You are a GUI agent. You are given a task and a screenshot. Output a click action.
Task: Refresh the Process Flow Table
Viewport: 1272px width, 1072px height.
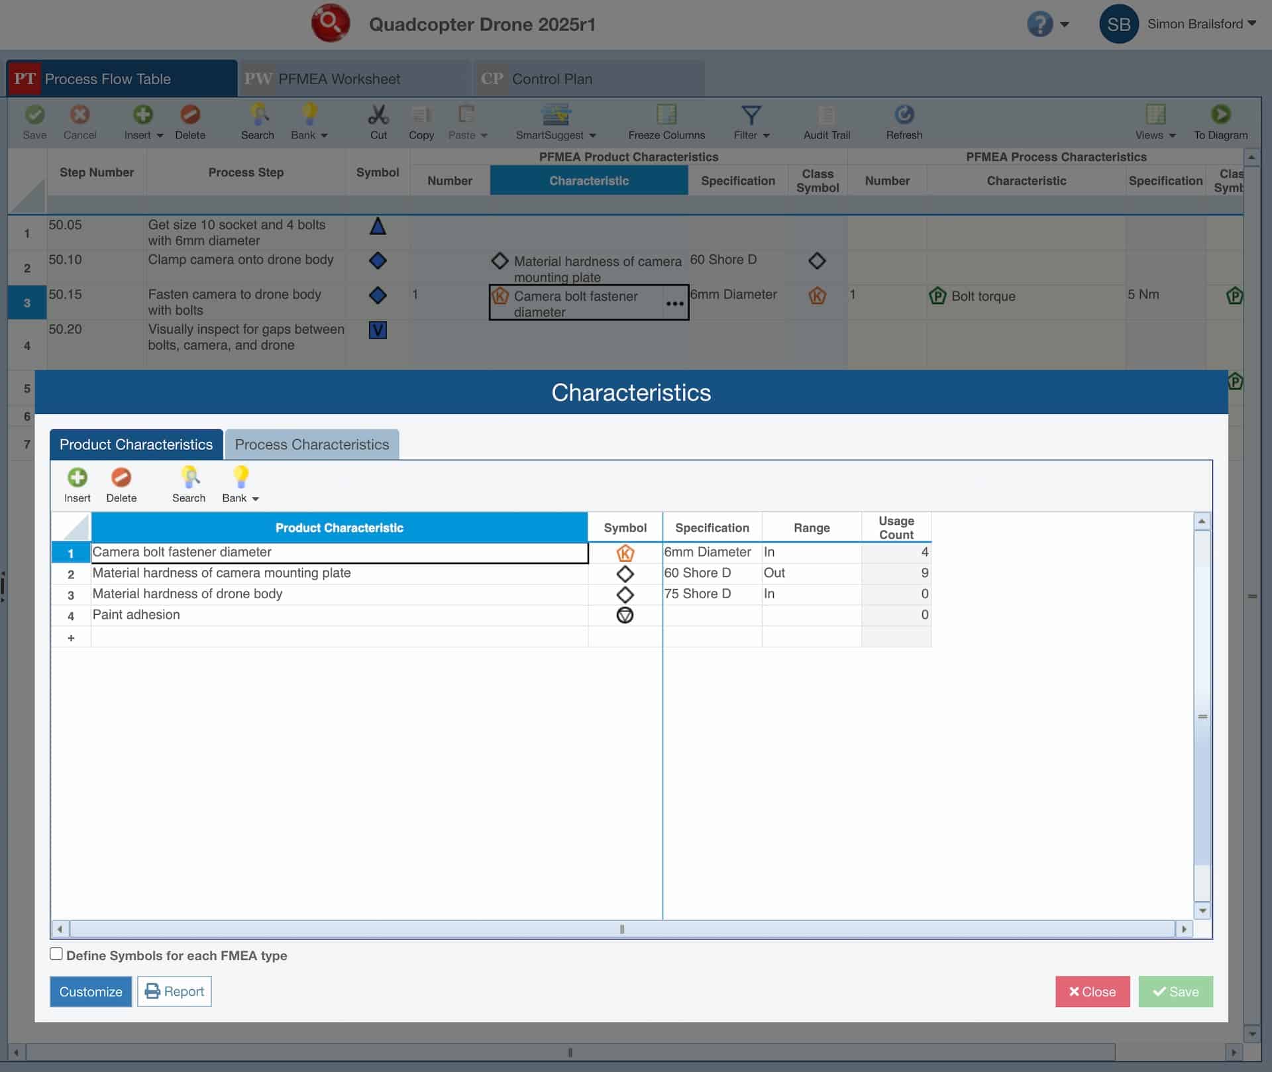904,121
